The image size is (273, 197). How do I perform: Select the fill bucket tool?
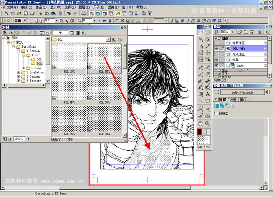coord(200,87)
